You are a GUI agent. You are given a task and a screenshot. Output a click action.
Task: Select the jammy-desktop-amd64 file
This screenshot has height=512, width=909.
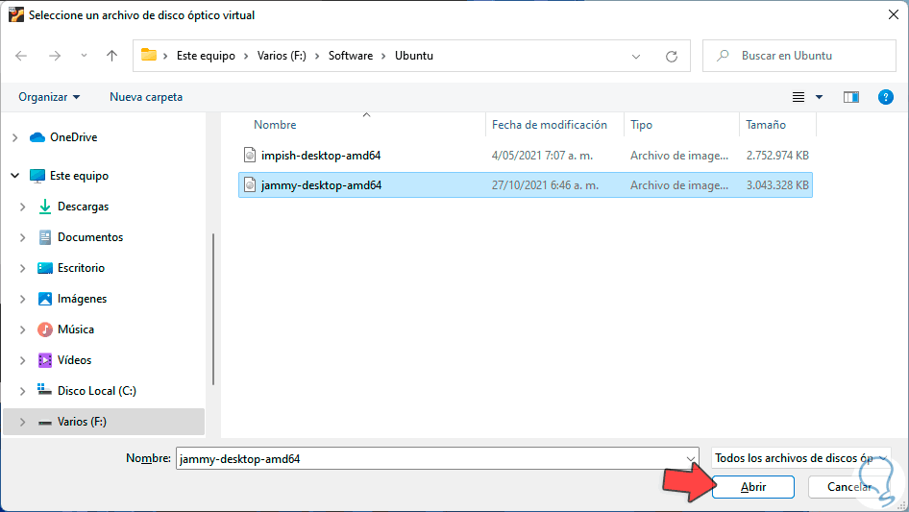[x=526, y=185]
